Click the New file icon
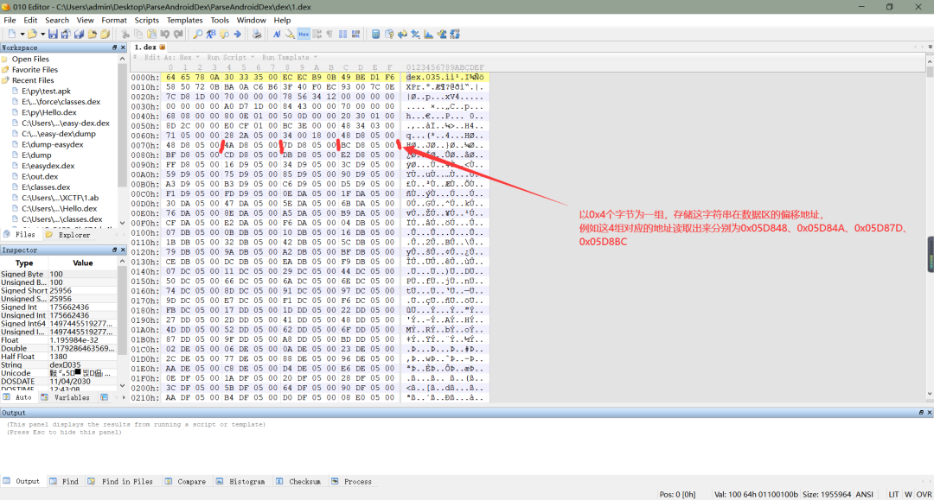 (12, 34)
